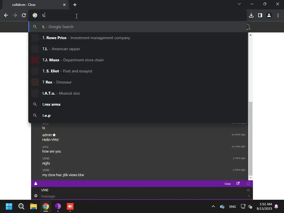Select the collabvm - Cbox tab
This screenshot has height=213, width=284.
coord(35,5)
